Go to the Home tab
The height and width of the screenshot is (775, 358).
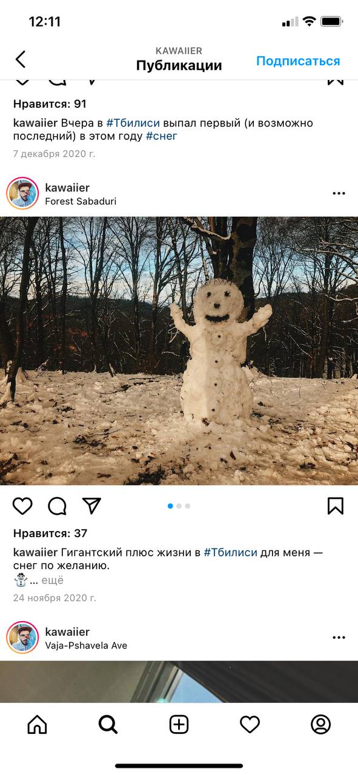tap(37, 724)
